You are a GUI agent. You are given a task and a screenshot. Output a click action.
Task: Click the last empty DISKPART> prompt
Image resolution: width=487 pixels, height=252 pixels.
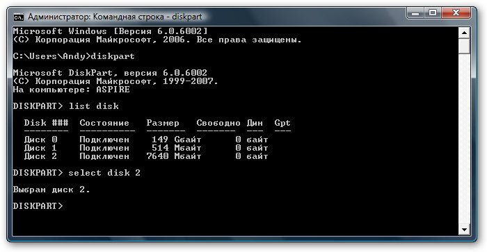tap(38, 206)
